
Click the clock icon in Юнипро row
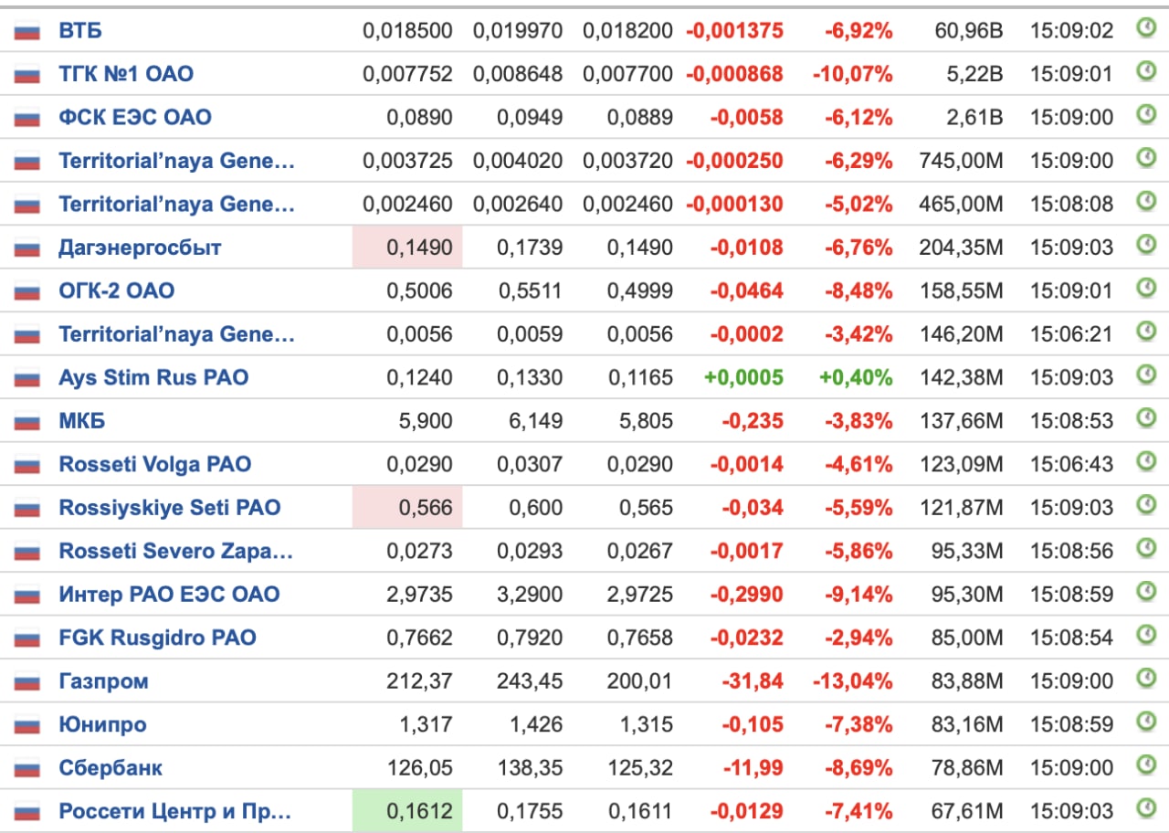(1145, 722)
